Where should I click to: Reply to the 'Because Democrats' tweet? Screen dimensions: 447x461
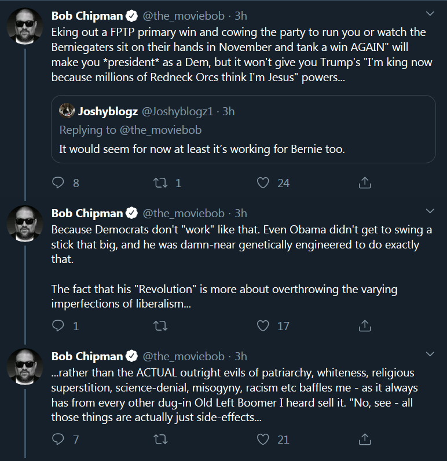[58, 325]
